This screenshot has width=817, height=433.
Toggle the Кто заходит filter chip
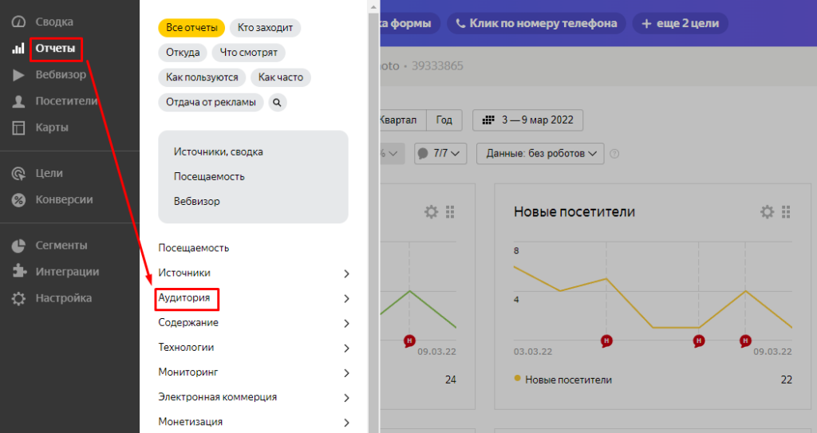(x=265, y=28)
